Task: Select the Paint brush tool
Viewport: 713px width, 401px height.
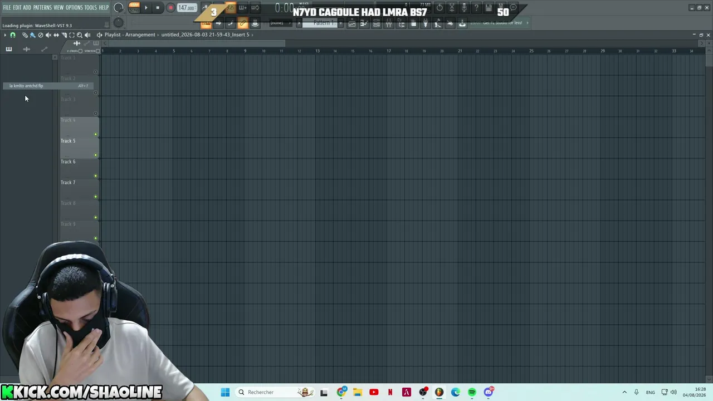Action: (x=32, y=35)
